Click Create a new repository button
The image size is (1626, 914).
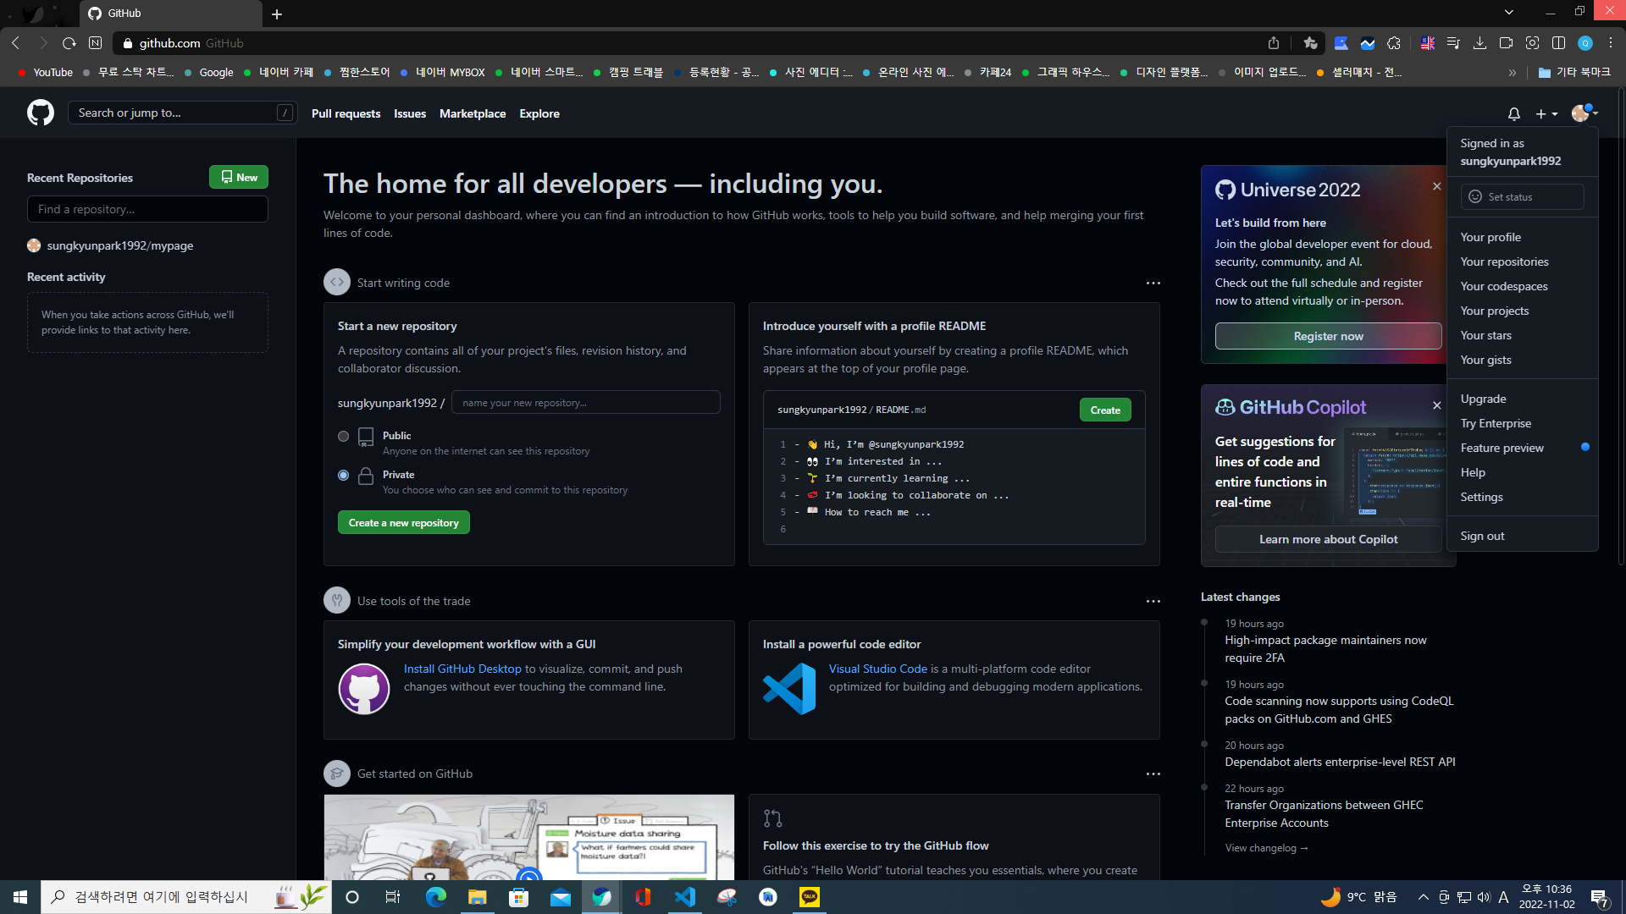tap(403, 523)
